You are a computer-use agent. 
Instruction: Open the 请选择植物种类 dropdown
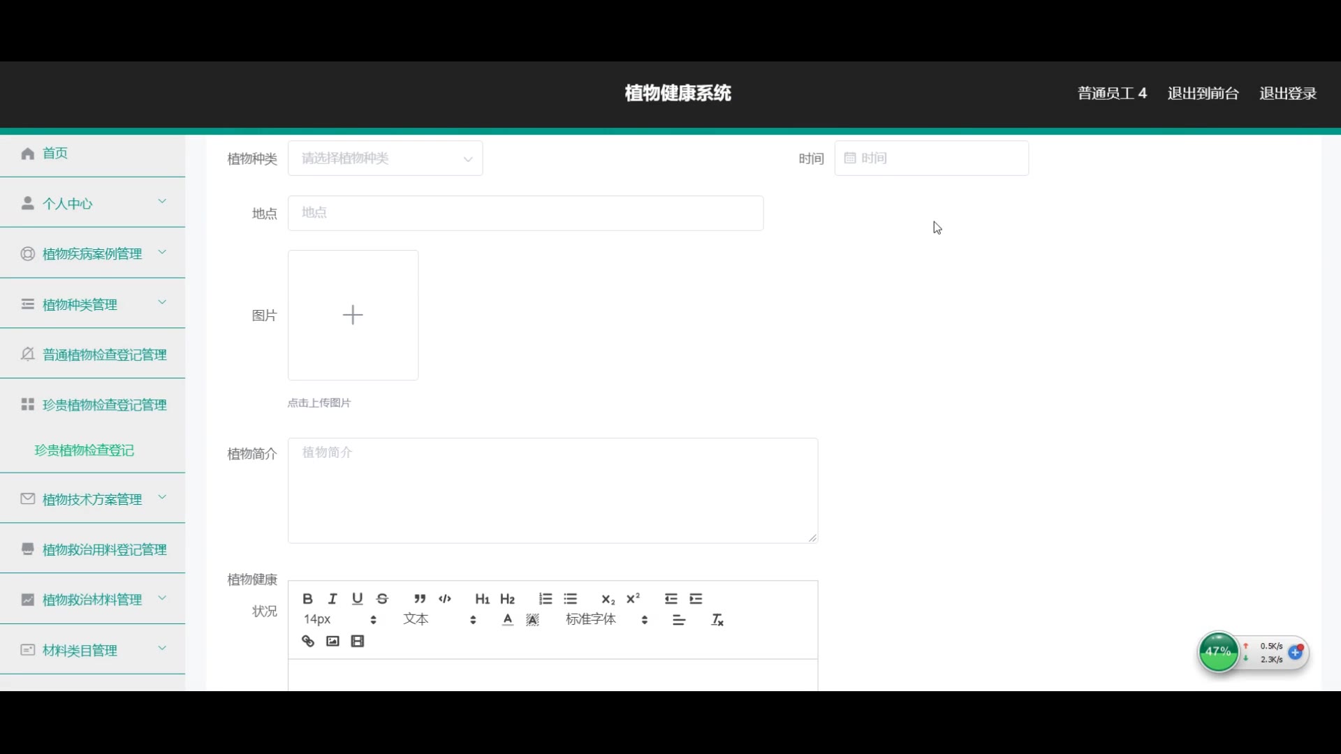coord(386,158)
